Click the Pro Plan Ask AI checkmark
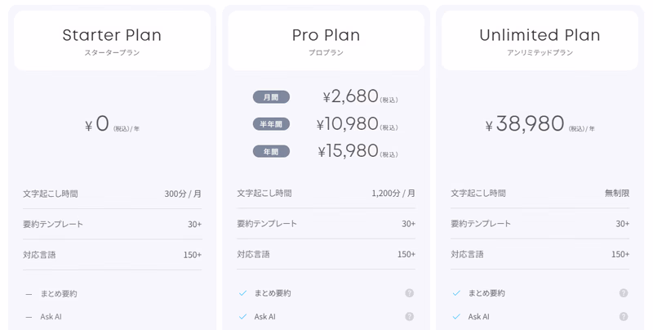The height and width of the screenshot is (330, 653). (242, 317)
